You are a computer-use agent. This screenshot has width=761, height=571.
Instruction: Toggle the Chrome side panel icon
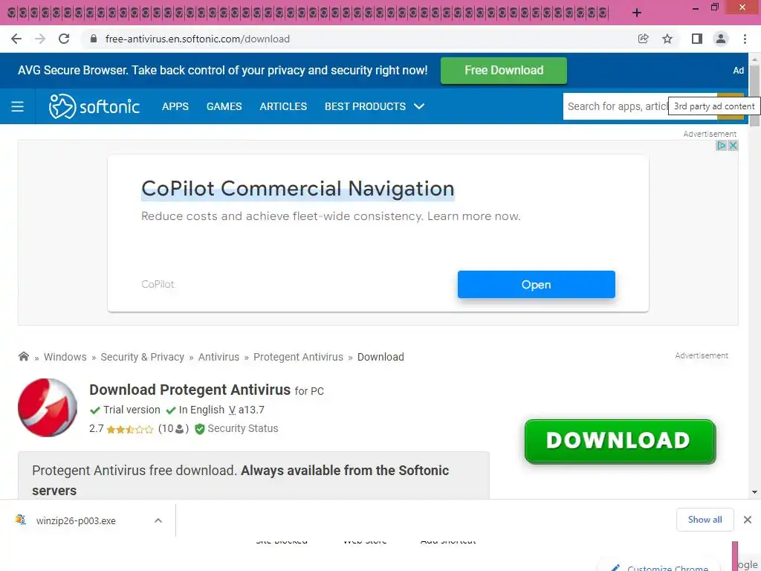pyautogui.click(x=696, y=39)
